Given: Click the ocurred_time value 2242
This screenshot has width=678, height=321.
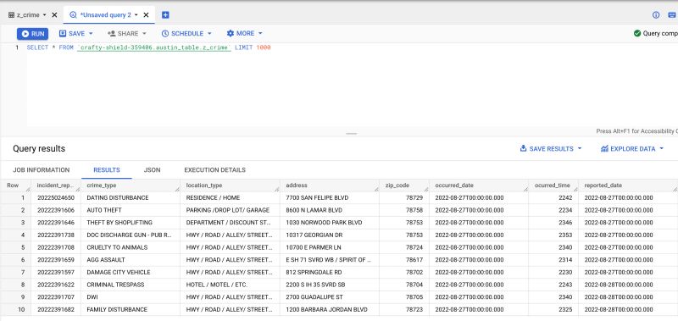Looking at the screenshot, I should point(565,198).
